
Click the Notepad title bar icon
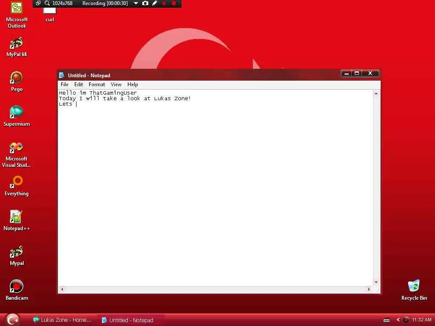tap(62, 75)
